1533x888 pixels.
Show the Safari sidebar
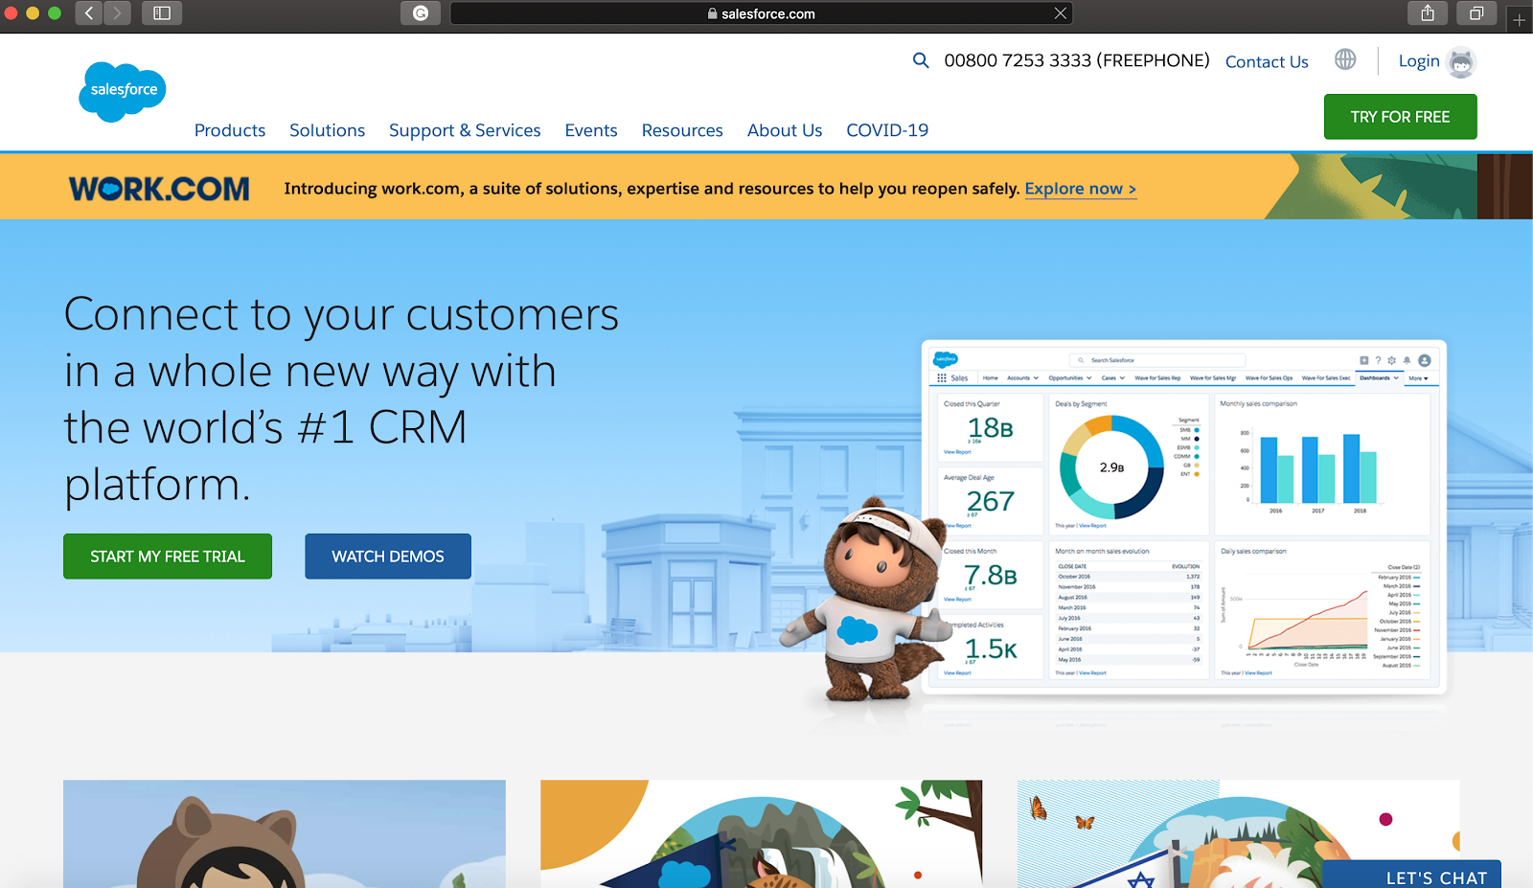pos(162,13)
